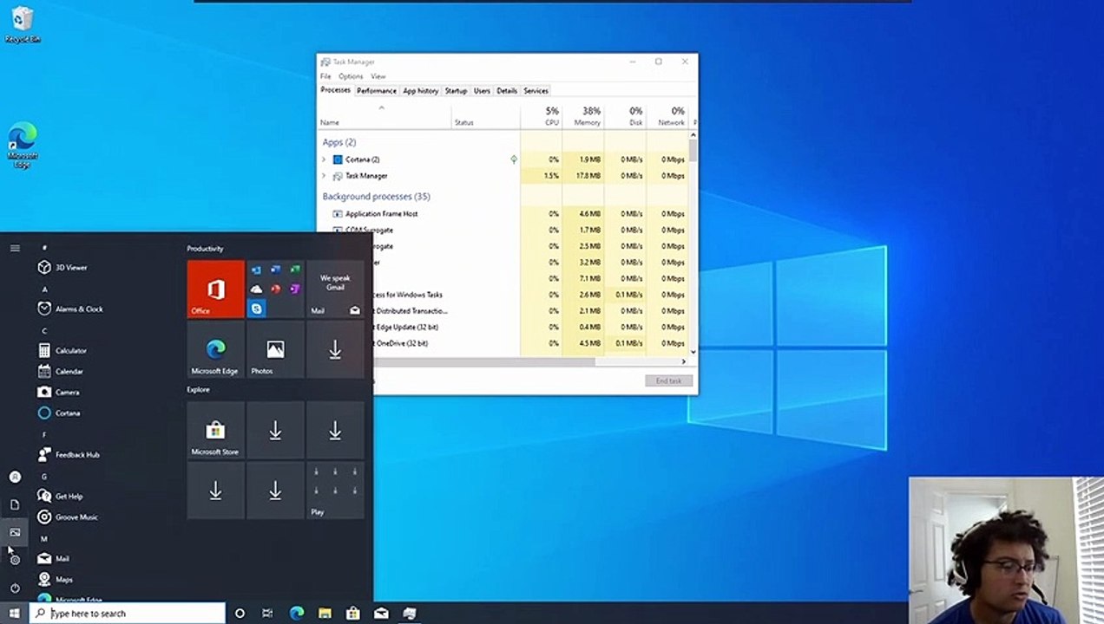Open the Microsoft Edge tile in Productivity
This screenshot has height=624, width=1104.
(216, 349)
